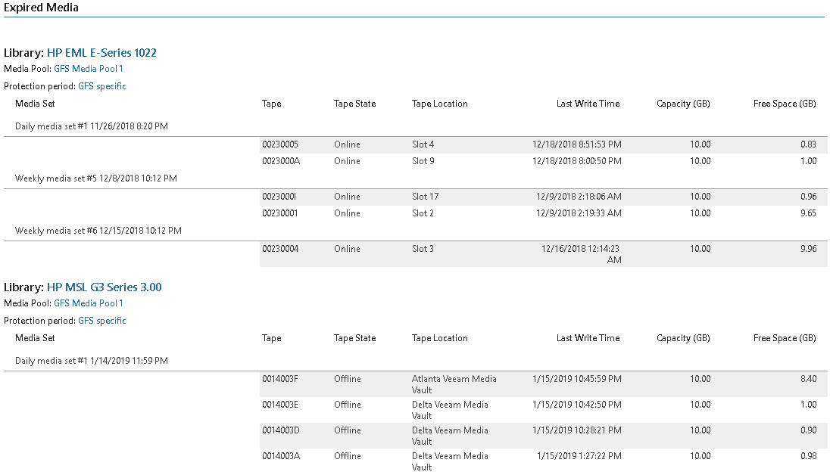Click last write time 12/9/2018 2:18:06 AM
The height and width of the screenshot is (475, 830).
point(579,197)
